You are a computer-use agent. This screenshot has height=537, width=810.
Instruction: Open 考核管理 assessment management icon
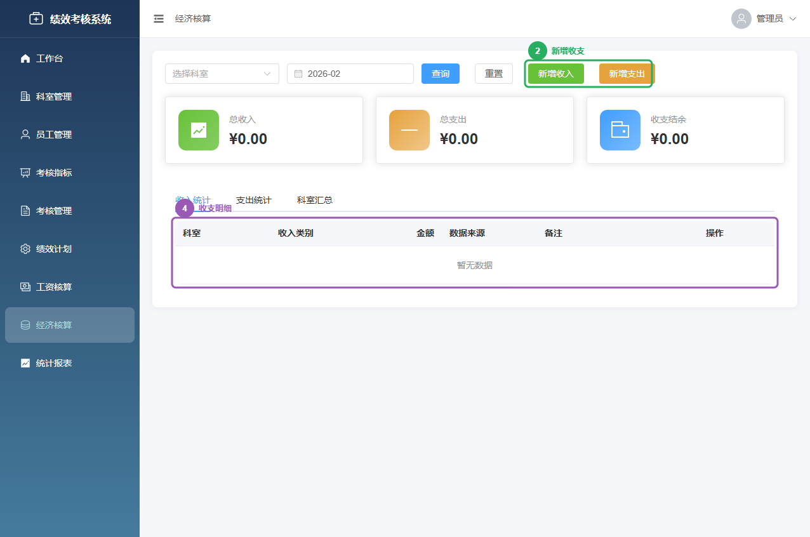25,210
